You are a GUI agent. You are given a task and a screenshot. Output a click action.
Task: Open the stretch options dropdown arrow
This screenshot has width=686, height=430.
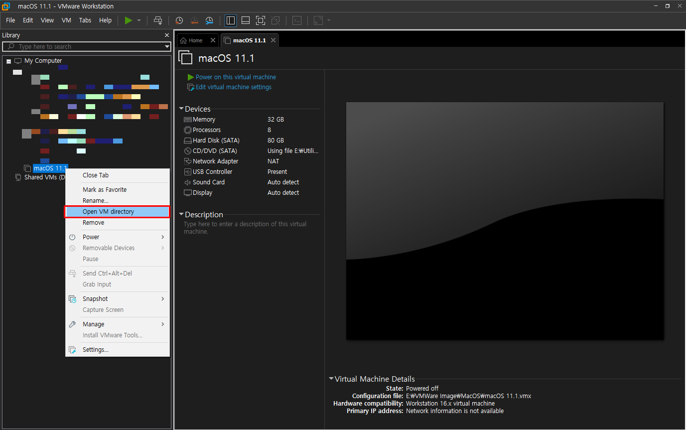pos(329,20)
